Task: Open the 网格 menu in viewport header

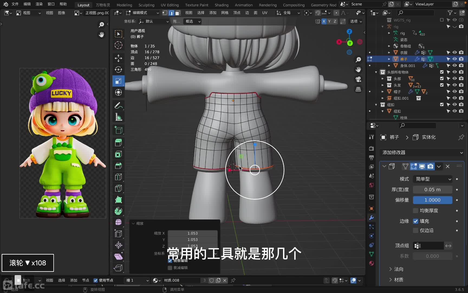Action: click(x=225, y=13)
